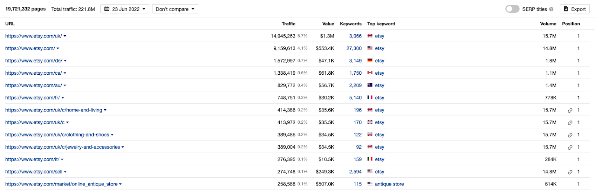Image resolution: width=595 pixels, height=191 pixels.
Task: Click the Position column header
Action: click(x=571, y=24)
